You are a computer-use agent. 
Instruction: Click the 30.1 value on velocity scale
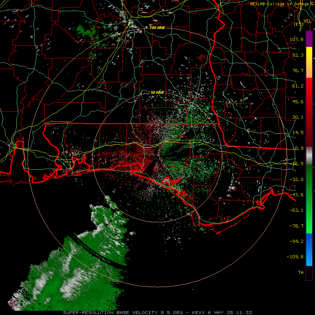click(x=298, y=117)
